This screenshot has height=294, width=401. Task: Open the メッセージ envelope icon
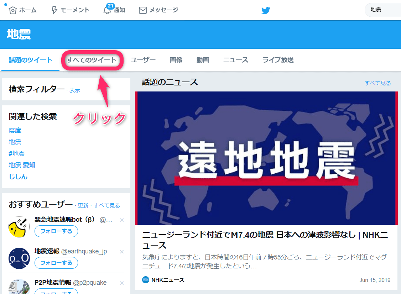coord(143,10)
